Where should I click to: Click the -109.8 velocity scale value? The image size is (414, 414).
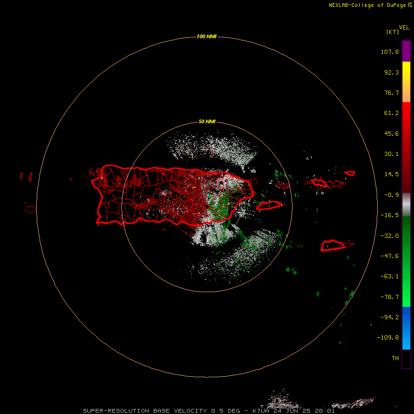[x=388, y=338]
